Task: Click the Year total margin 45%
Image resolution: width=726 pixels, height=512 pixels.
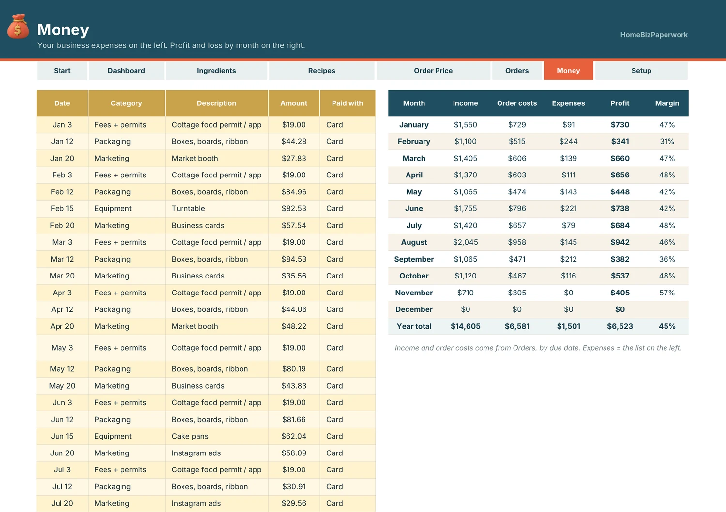Action: pyautogui.click(x=667, y=326)
